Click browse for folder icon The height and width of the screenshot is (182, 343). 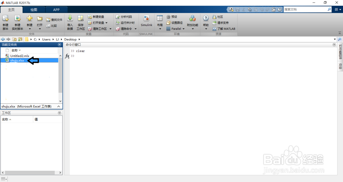coord(20,39)
